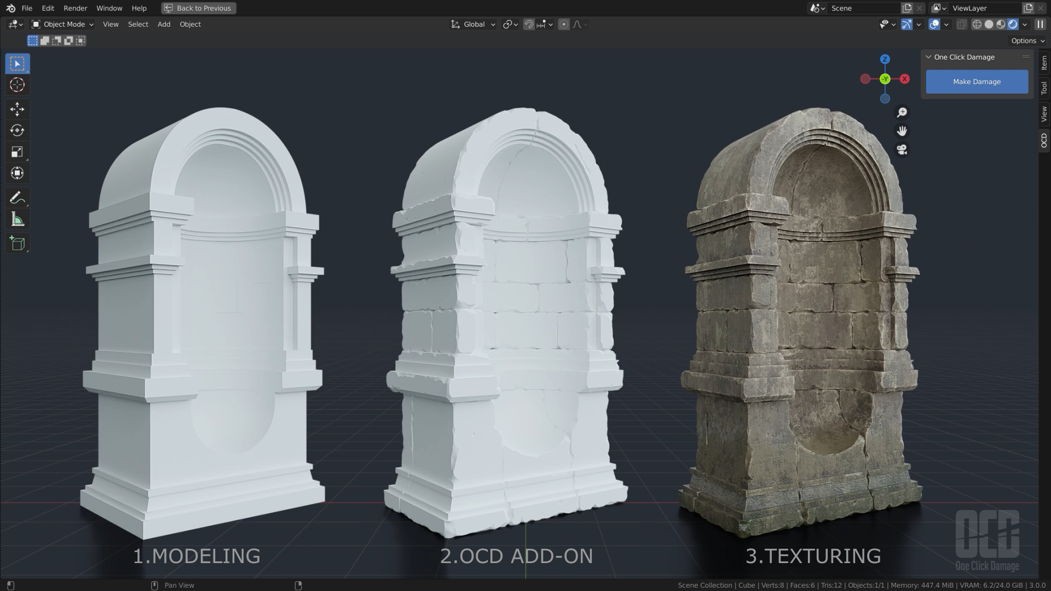Activate the 3D Cursor tool
Screen dimensions: 1051x591
(17, 85)
